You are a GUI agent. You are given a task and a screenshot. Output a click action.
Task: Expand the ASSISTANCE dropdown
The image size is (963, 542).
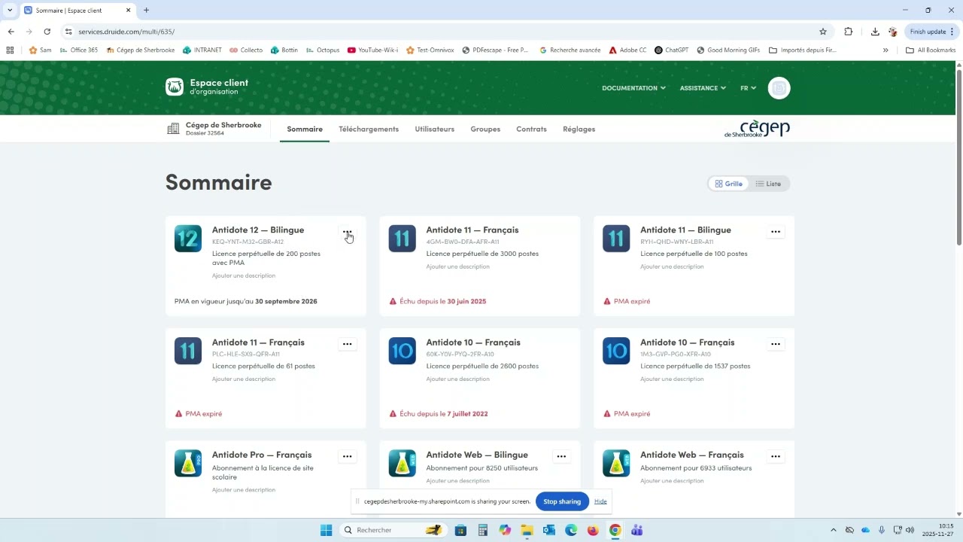tap(703, 88)
